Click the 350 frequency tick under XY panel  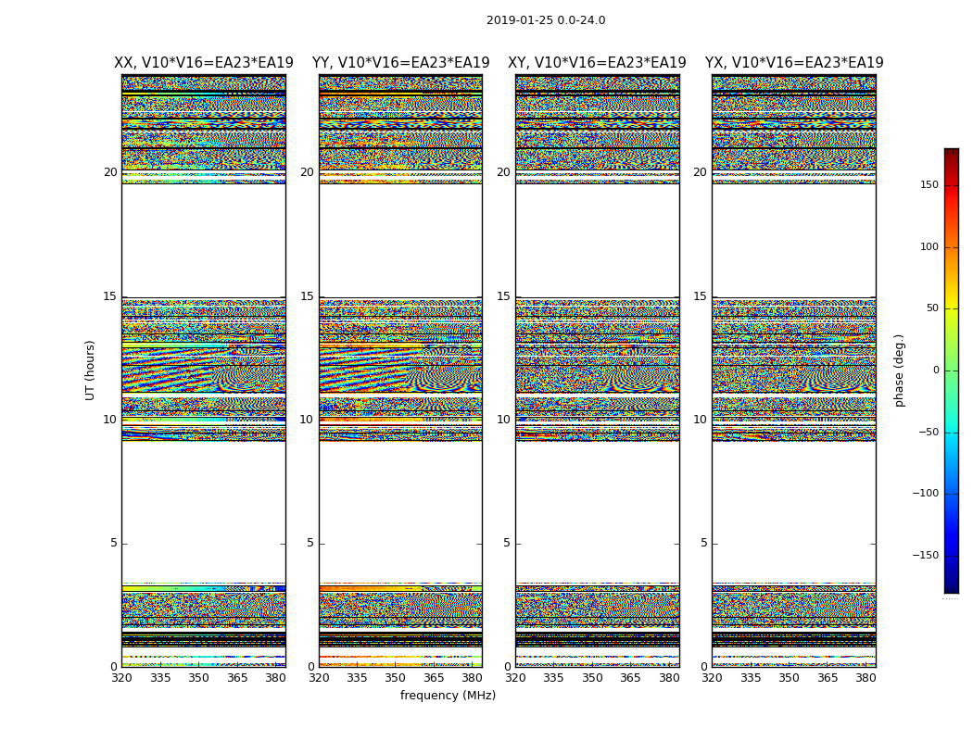click(592, 678)
